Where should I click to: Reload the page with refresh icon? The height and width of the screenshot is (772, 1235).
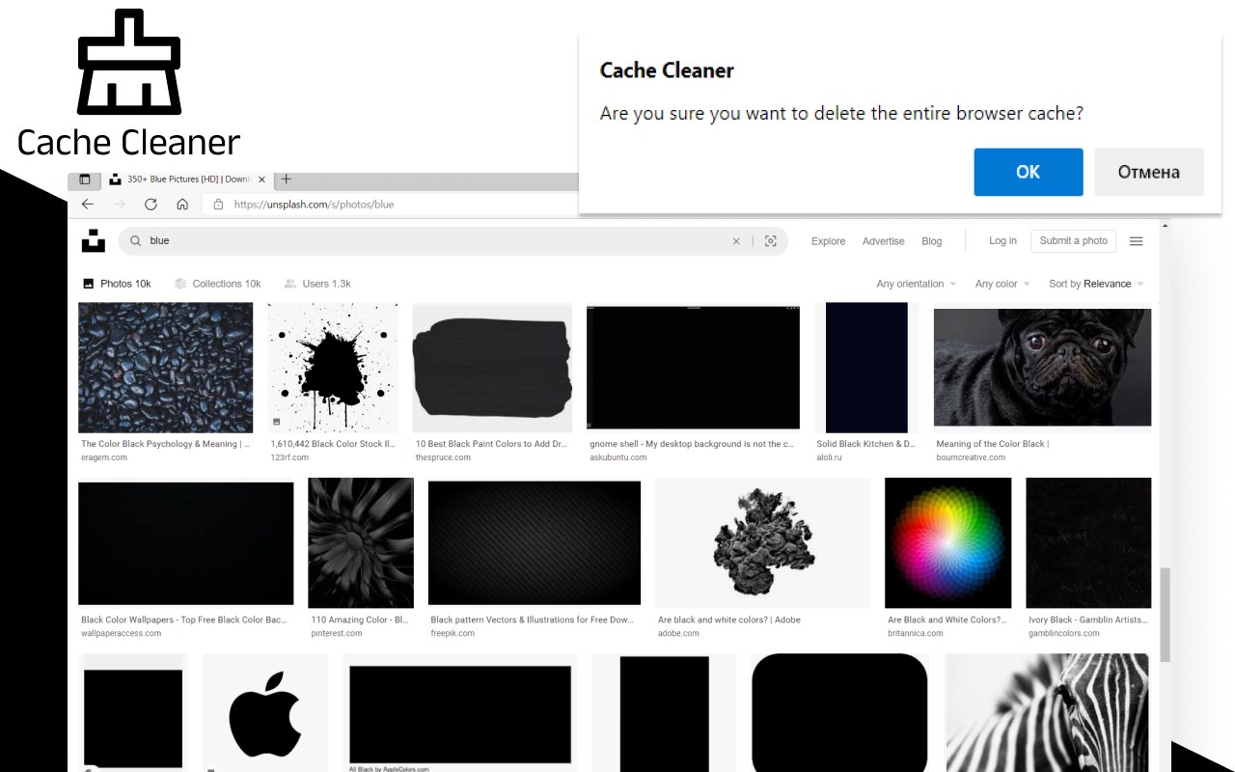[x=151, y=205]
